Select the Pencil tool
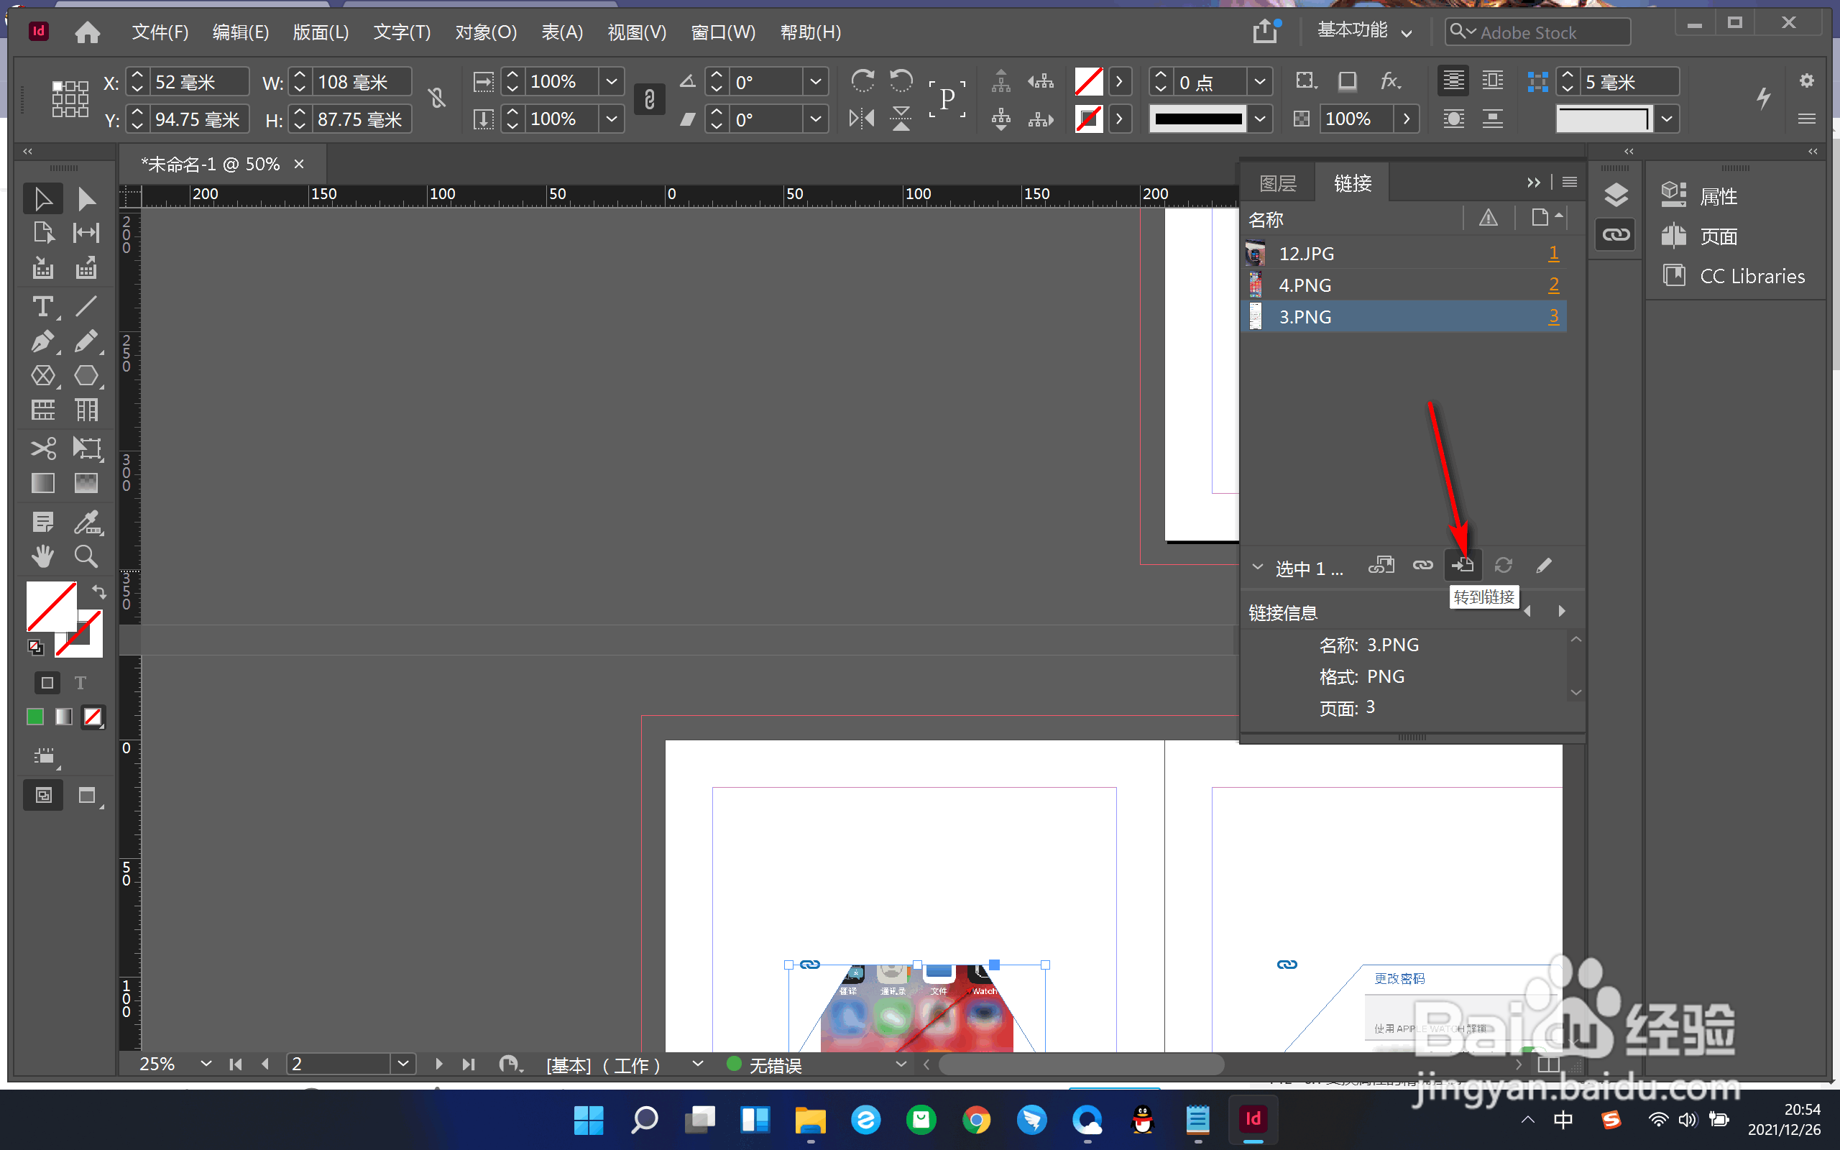The height and width of the screenshot is (1150, 1840). tap(86, 341)
